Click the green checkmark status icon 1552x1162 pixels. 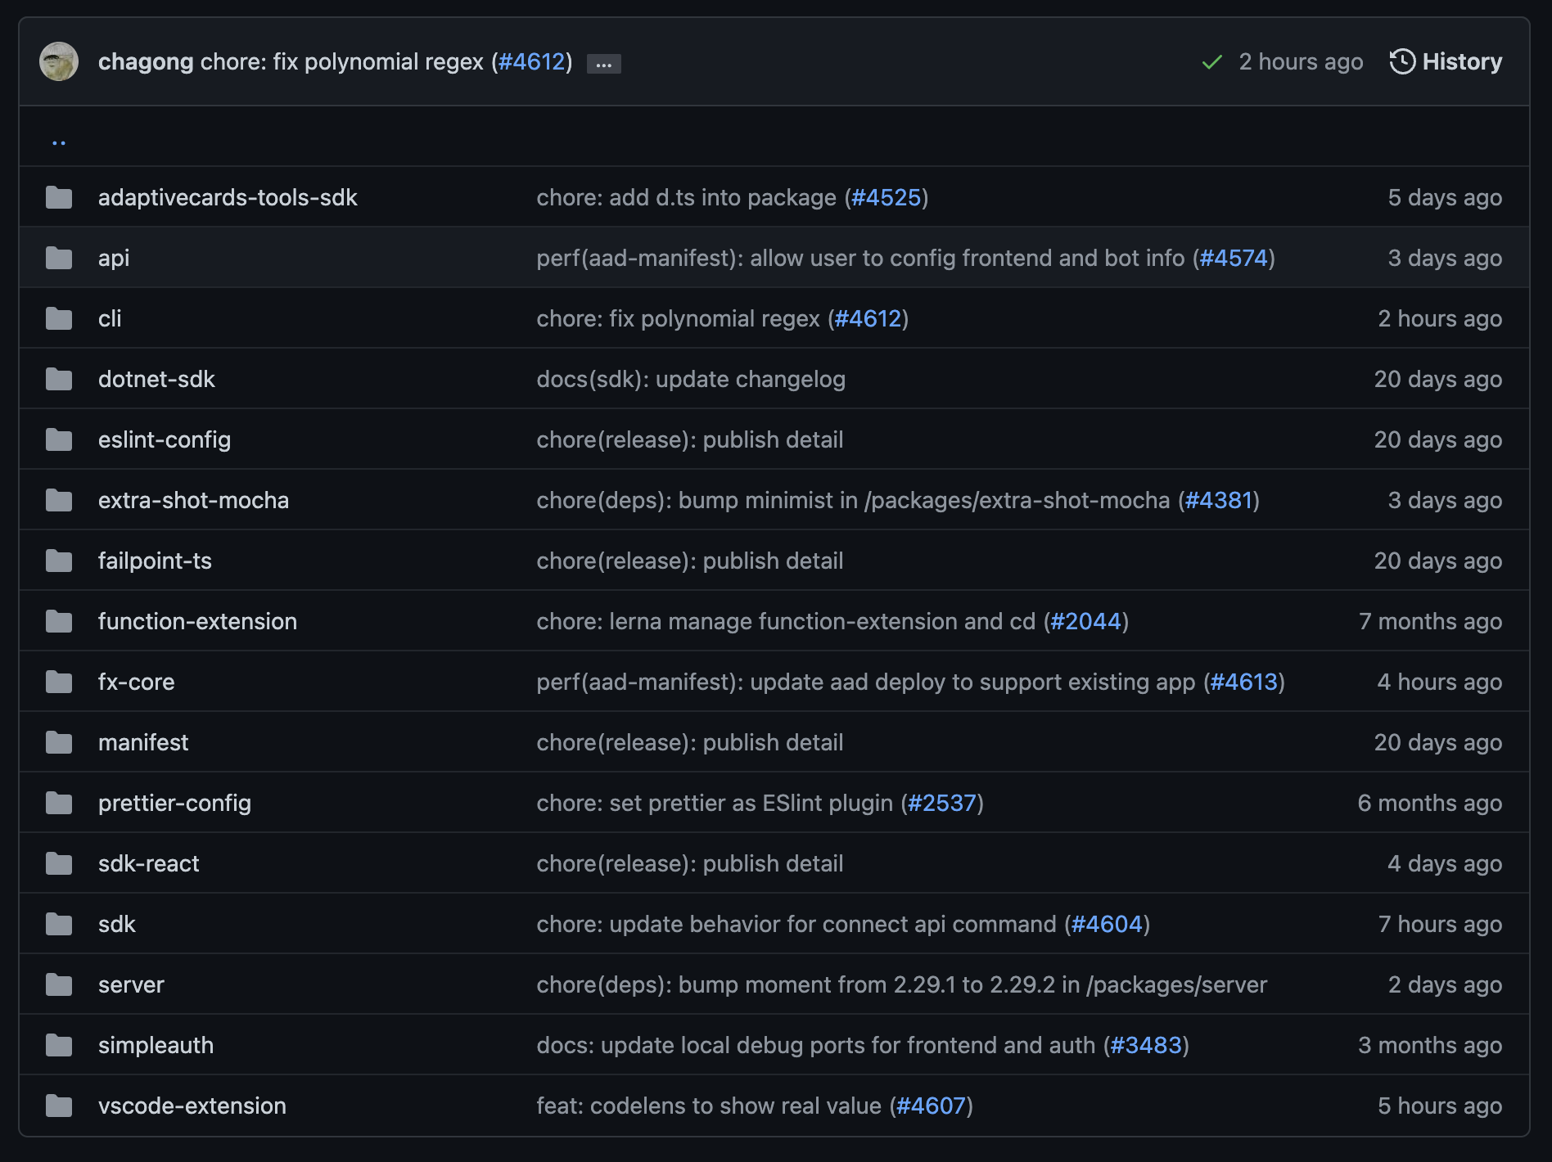point(1211,62)
